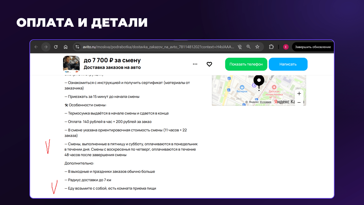Screen dimensions: 364x205
Task: Click the text Особенности смены
Action: 86,105
